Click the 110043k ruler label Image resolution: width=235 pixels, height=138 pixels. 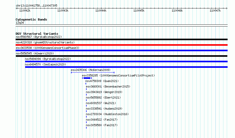coord(63,11)
